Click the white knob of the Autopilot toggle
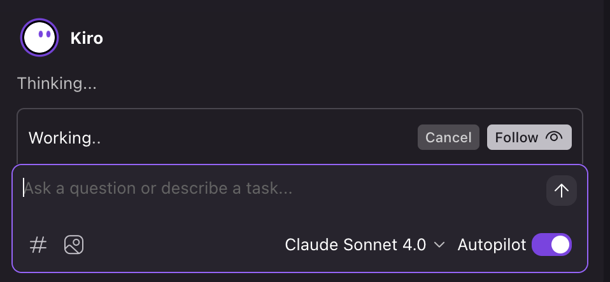The height and width of the screenshot is (282, 610). pyautogui.click(x=560, y=245)
